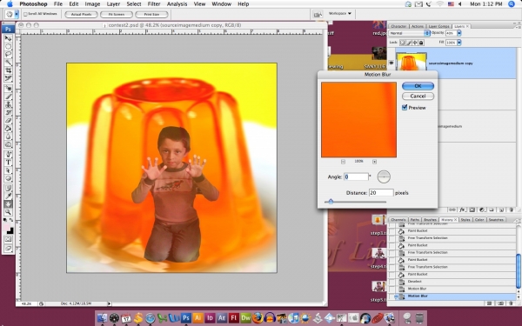This screenshot has height=326, width=522.
Task: Add a layer style with fx icon
Action: pyautogui.click(x=462, y=210)
